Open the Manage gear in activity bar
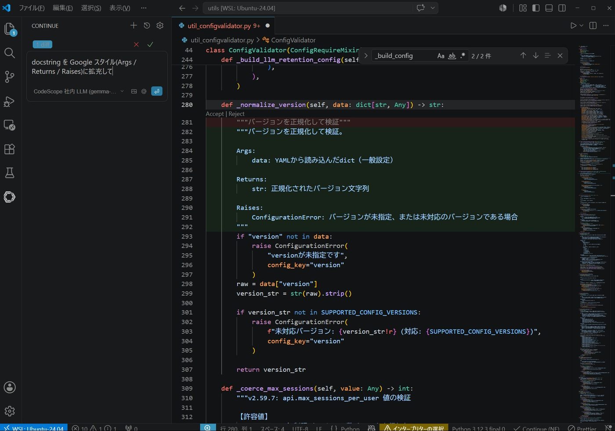Screen dimensions: 615x431 coord(10,411)
